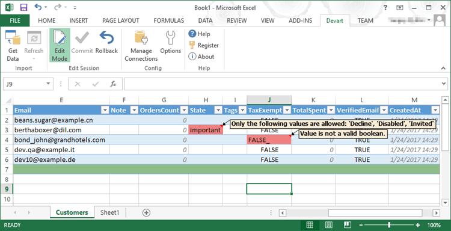Open the TaxExempt column filter dropdown
Image resolution: width=451 pixels, height=231 pixels.
[287, 110]
